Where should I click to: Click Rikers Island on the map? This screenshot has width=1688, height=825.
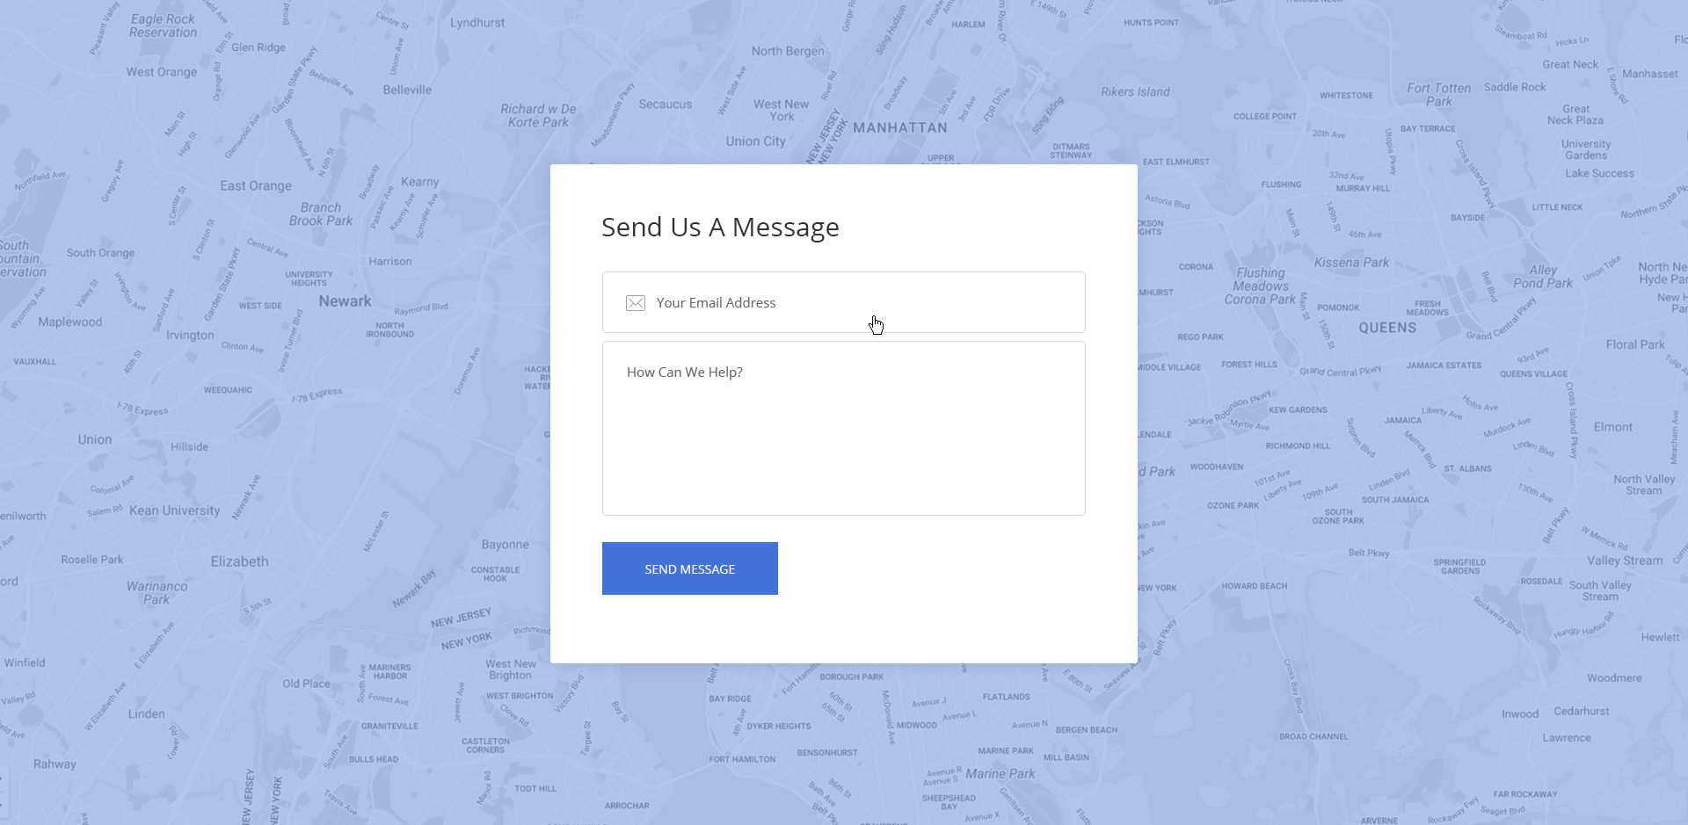[1136, 91]
